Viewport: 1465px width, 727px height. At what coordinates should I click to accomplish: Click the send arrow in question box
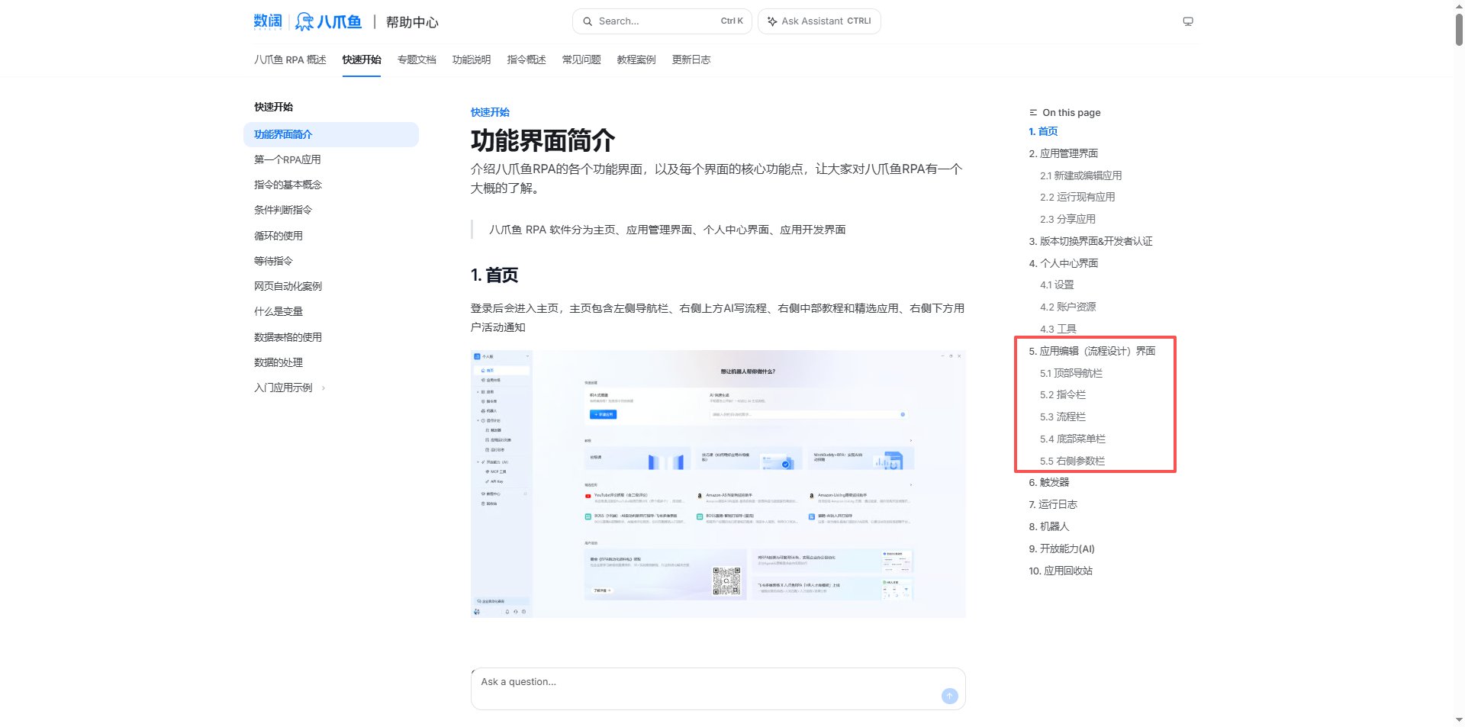pos(949,696)
